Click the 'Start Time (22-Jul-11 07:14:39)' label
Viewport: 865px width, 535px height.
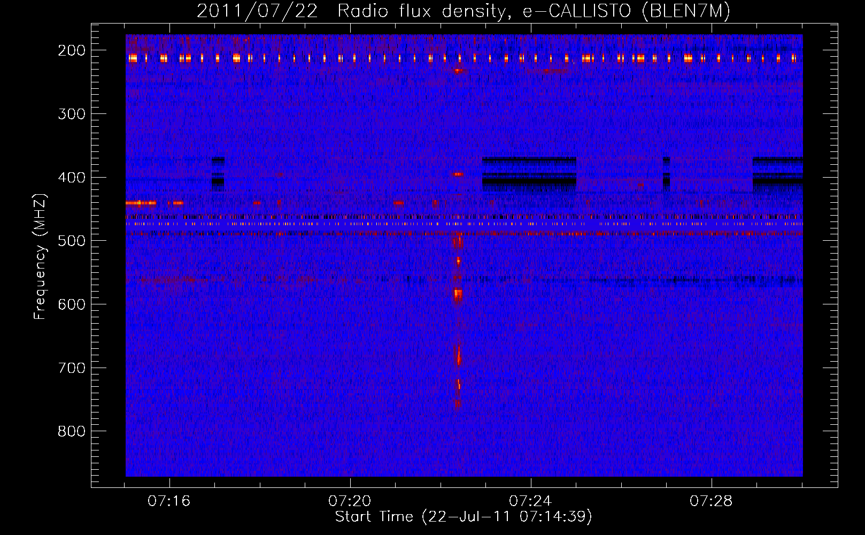click(464, 517)
